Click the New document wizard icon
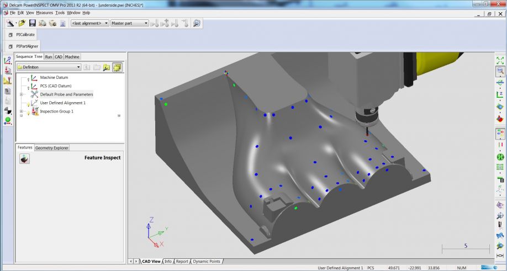507x271 pixels. click(x=10, y=23)
